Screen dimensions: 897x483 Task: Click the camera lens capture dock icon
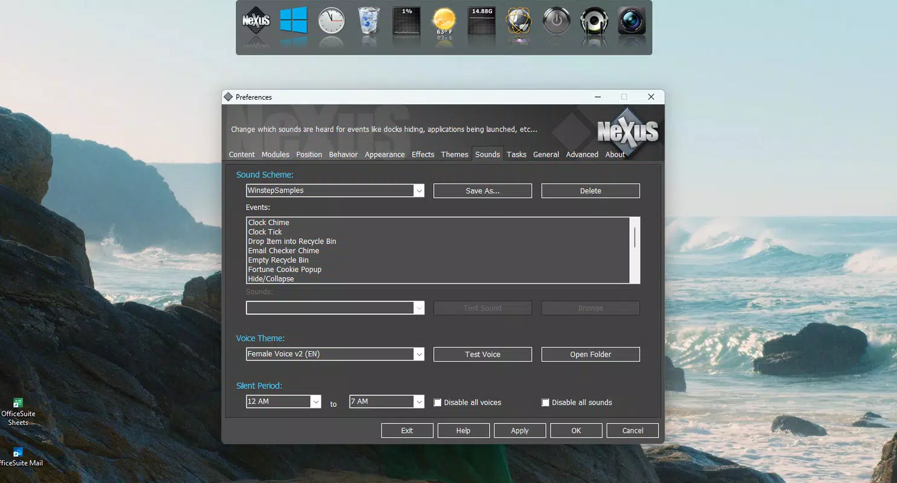pyautogui.click(x=632, y=21)
